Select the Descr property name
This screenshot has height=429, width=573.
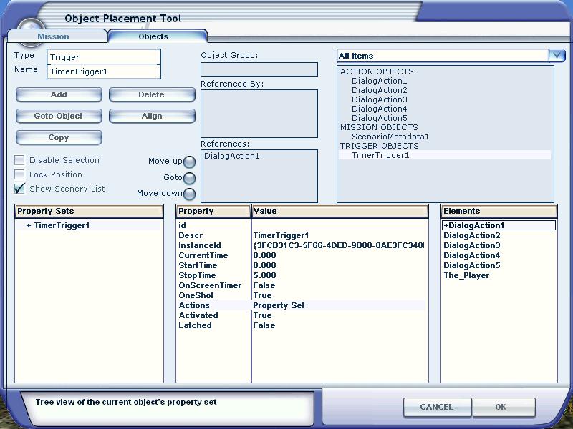[x=191, y=236]
